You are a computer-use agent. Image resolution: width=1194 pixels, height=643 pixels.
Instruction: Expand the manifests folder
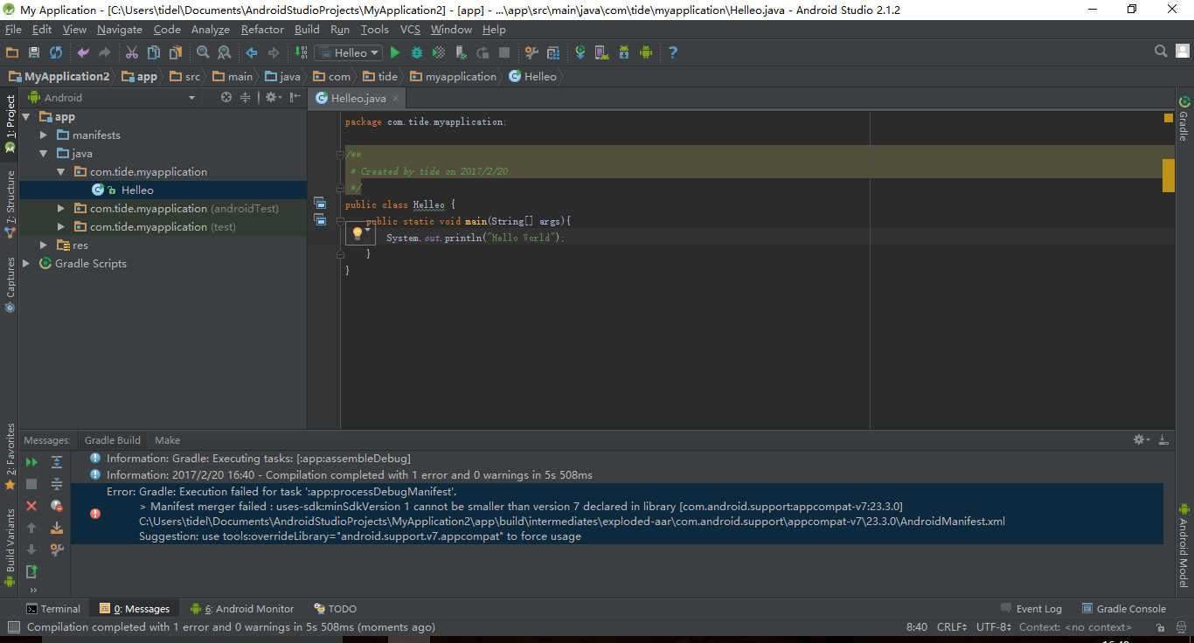pos(44,135)
